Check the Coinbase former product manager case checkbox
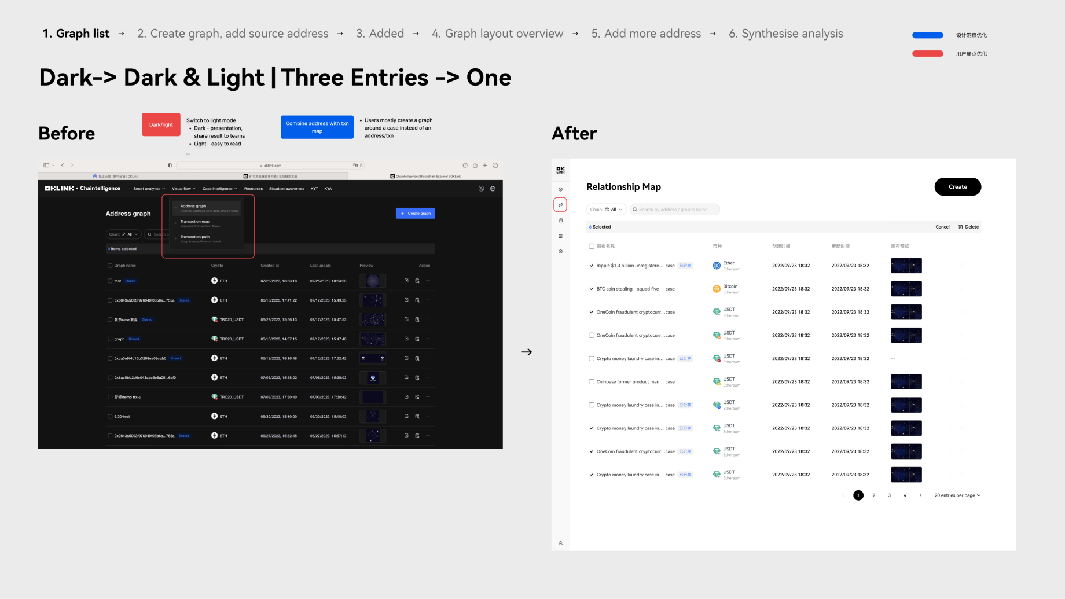Screen dimensions: 1065x599 coord(591,382)
